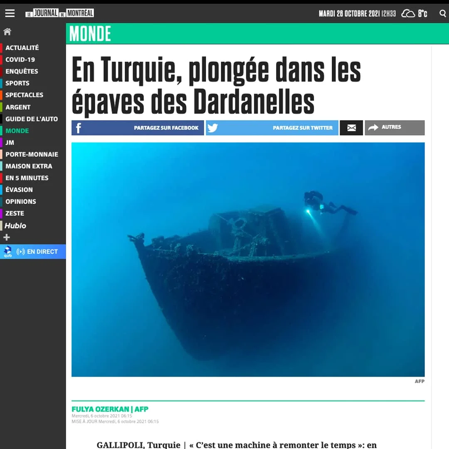This screenshot has width=449, height=449.
Task: Click the author link FULYA OZERKAN | AFP
Action: coord(110,409)
